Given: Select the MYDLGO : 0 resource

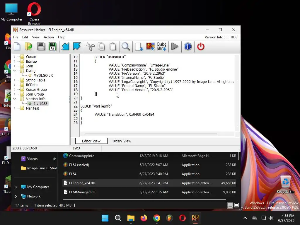Looking at the screenshot, I should click(x=43, y=75).
